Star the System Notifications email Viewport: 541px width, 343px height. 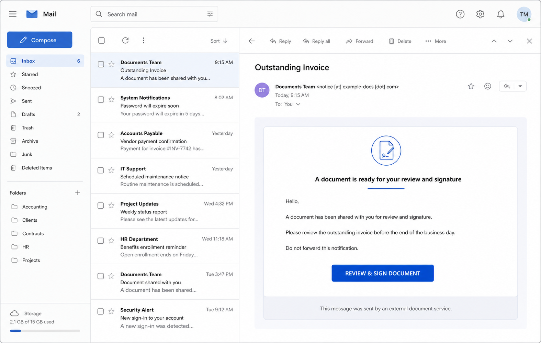point(111,100)
